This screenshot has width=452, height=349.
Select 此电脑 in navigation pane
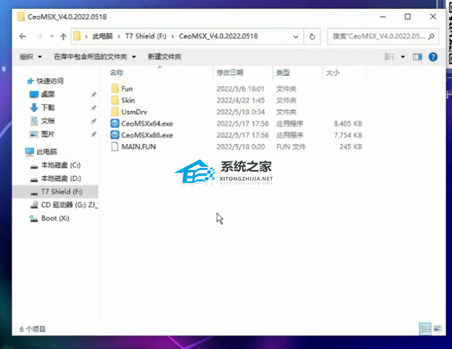(47, 152)
